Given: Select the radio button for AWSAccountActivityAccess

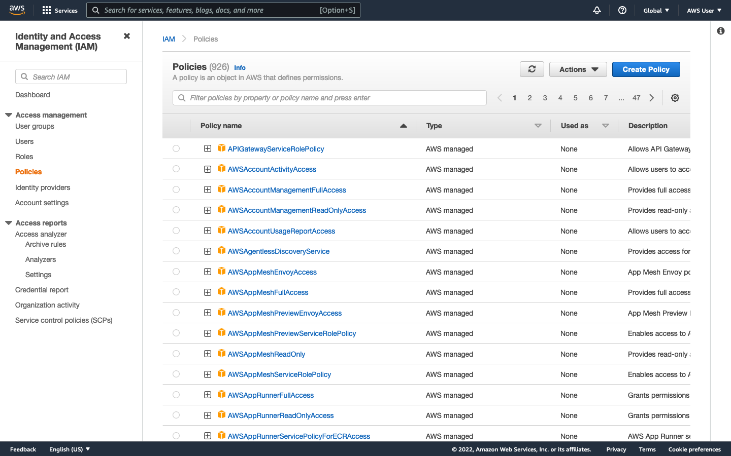Looking at the screenshot, I should tap(176, 169).
